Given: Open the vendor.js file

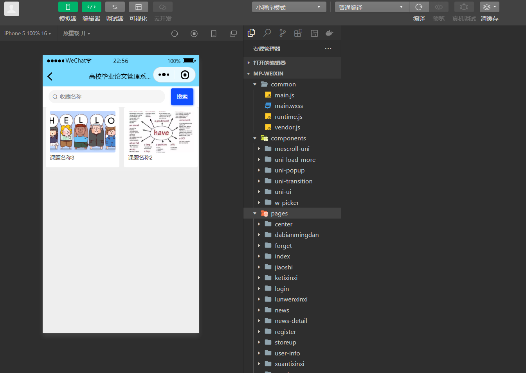Looking at the screenshot, I should click(x=292, y=127).
